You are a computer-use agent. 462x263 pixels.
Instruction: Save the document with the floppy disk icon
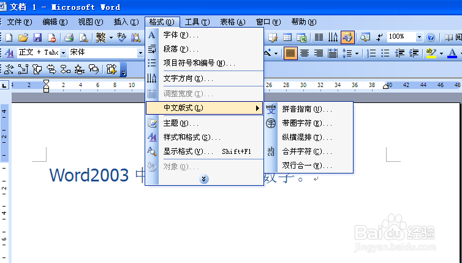[37, 37]
